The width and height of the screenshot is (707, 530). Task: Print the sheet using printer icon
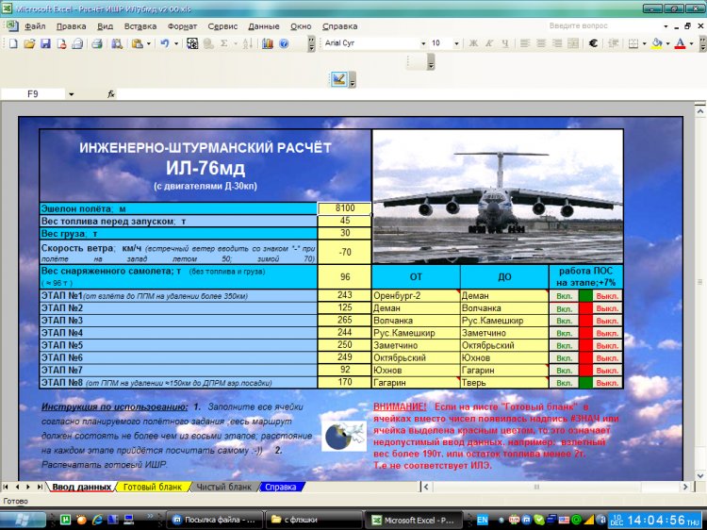click(x=97, y=43)
